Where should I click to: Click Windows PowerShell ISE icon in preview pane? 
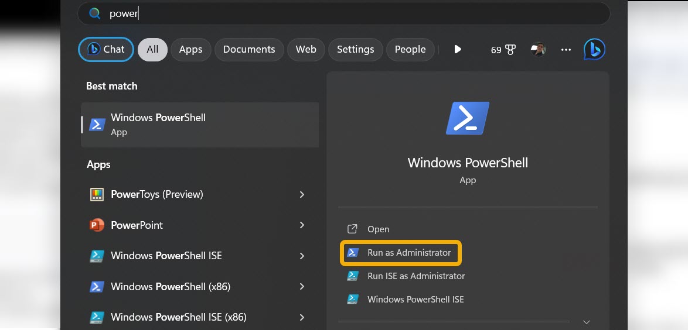point(353,299)
